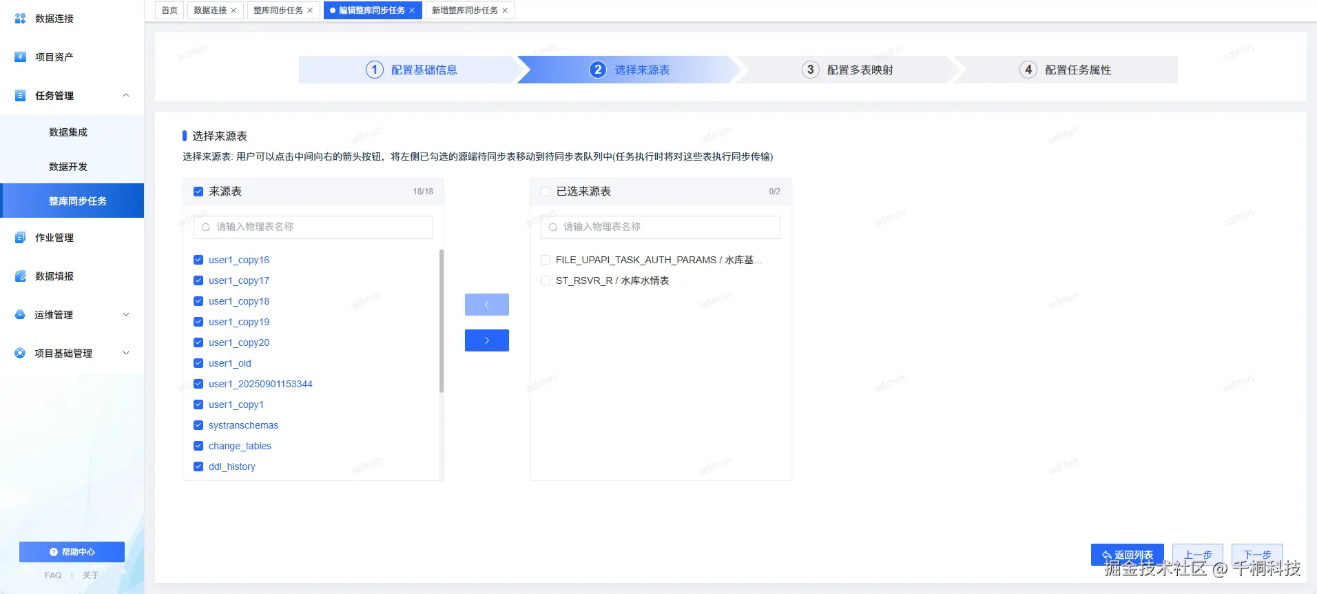The height and width of the screenshot is (594, 1317).
Task: Click the 配置任务属性 step label
Action: (1078, 70)
